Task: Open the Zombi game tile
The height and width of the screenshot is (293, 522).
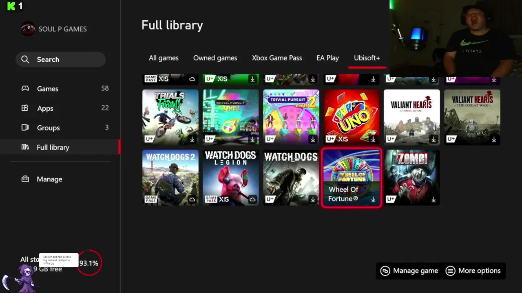Action: (412, 177)
